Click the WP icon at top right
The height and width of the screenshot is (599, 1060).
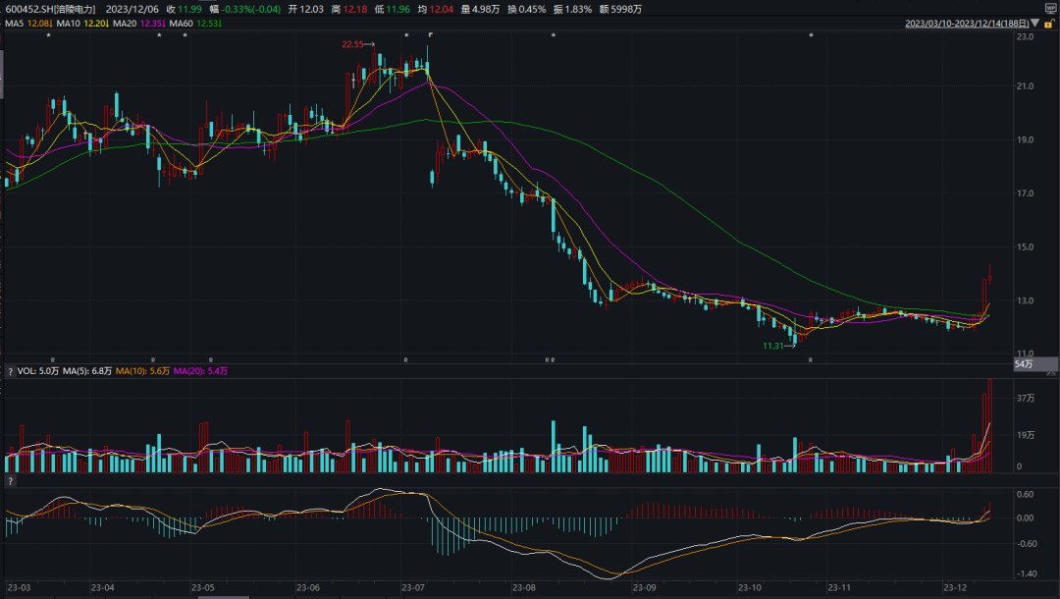click(1051, 7)
